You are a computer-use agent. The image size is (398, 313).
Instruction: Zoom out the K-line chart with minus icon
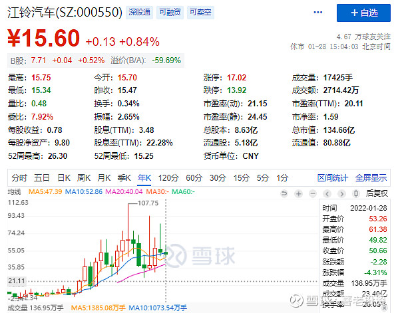(313, 194)
